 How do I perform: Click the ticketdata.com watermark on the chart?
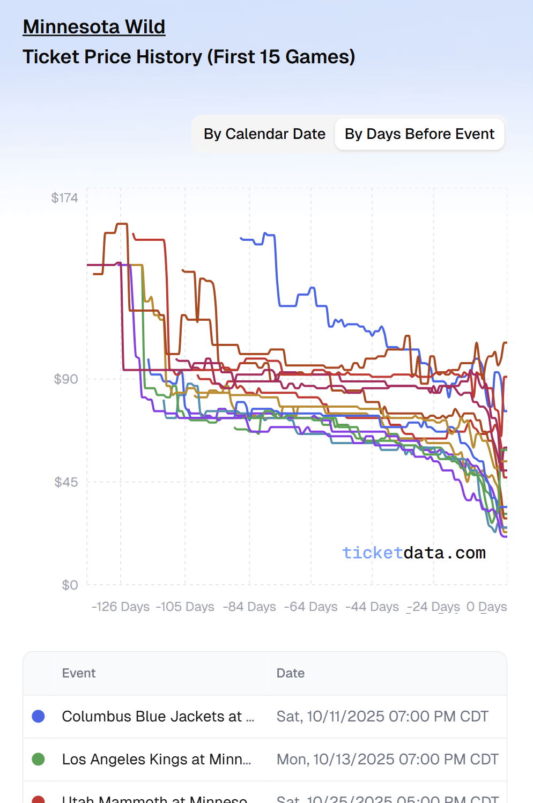[414, 552]
